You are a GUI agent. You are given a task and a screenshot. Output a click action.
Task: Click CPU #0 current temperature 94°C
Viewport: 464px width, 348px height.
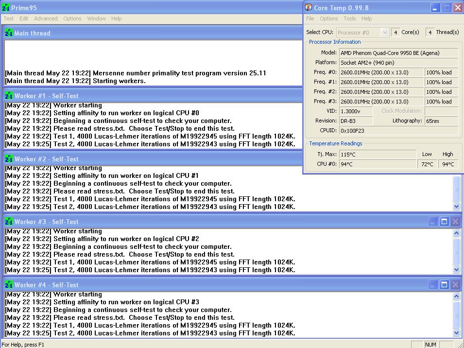(x=378, y=164)
